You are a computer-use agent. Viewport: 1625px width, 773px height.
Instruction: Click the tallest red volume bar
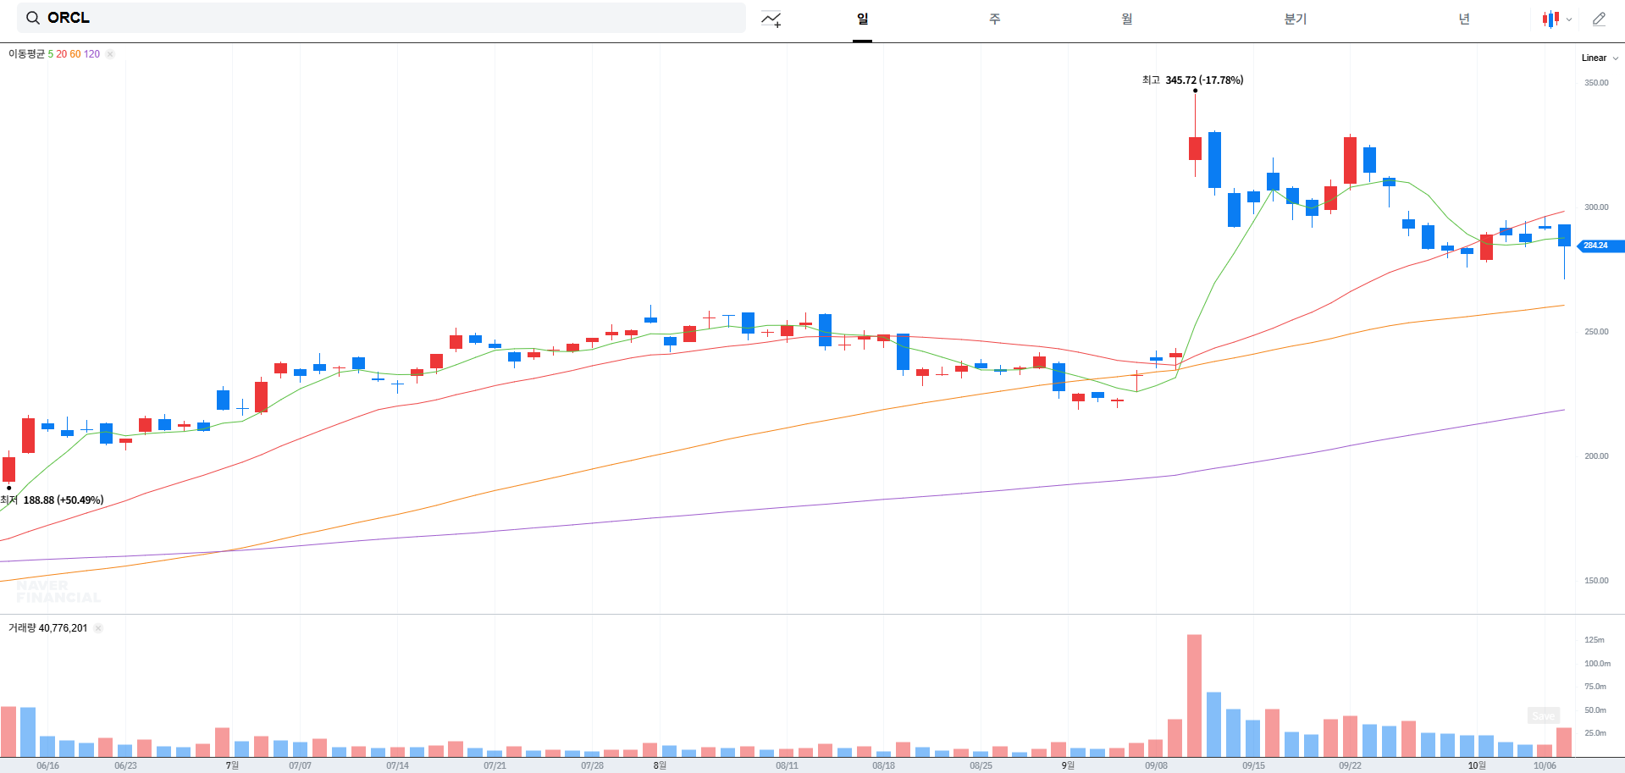1195,695
